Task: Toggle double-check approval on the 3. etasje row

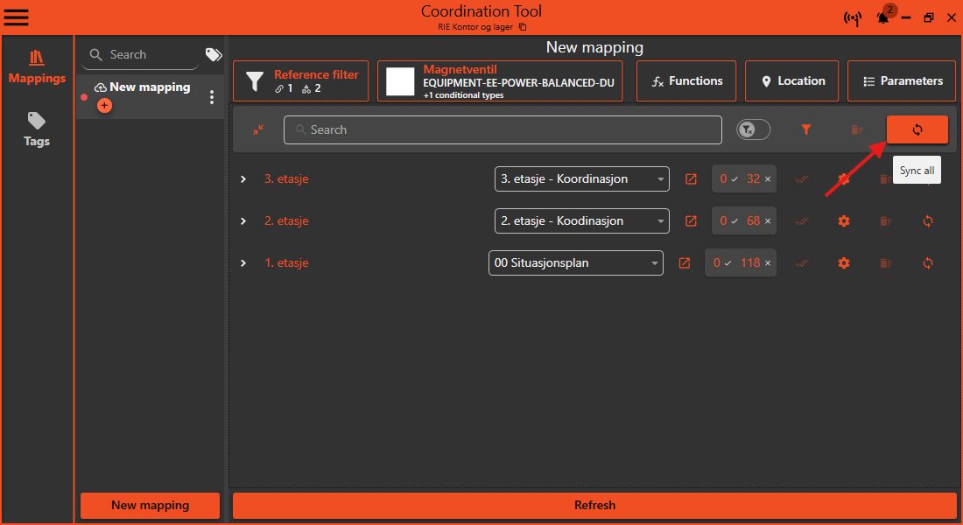Action: pos(802,178)
